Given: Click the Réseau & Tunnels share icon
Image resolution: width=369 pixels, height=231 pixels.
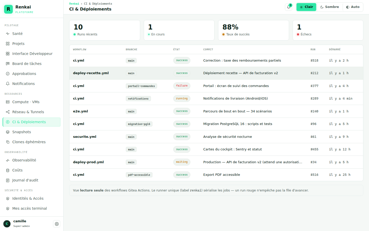Looking at the screenshot, I should coord(8,112).
